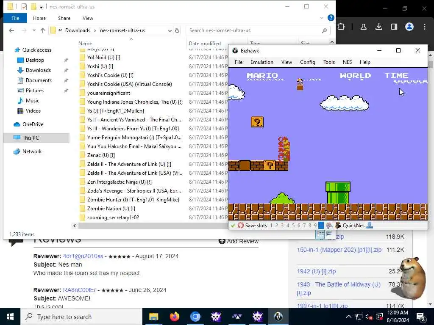Select the Zombie Nation (U) [!] folder
This screenshot has height=325, width=434.
point(111,209)
